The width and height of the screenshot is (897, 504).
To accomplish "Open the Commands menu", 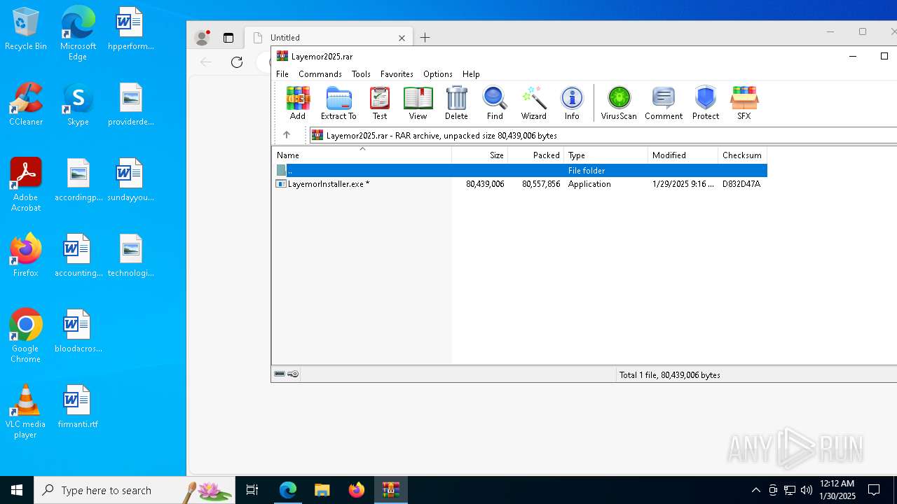I will [320, 74].
